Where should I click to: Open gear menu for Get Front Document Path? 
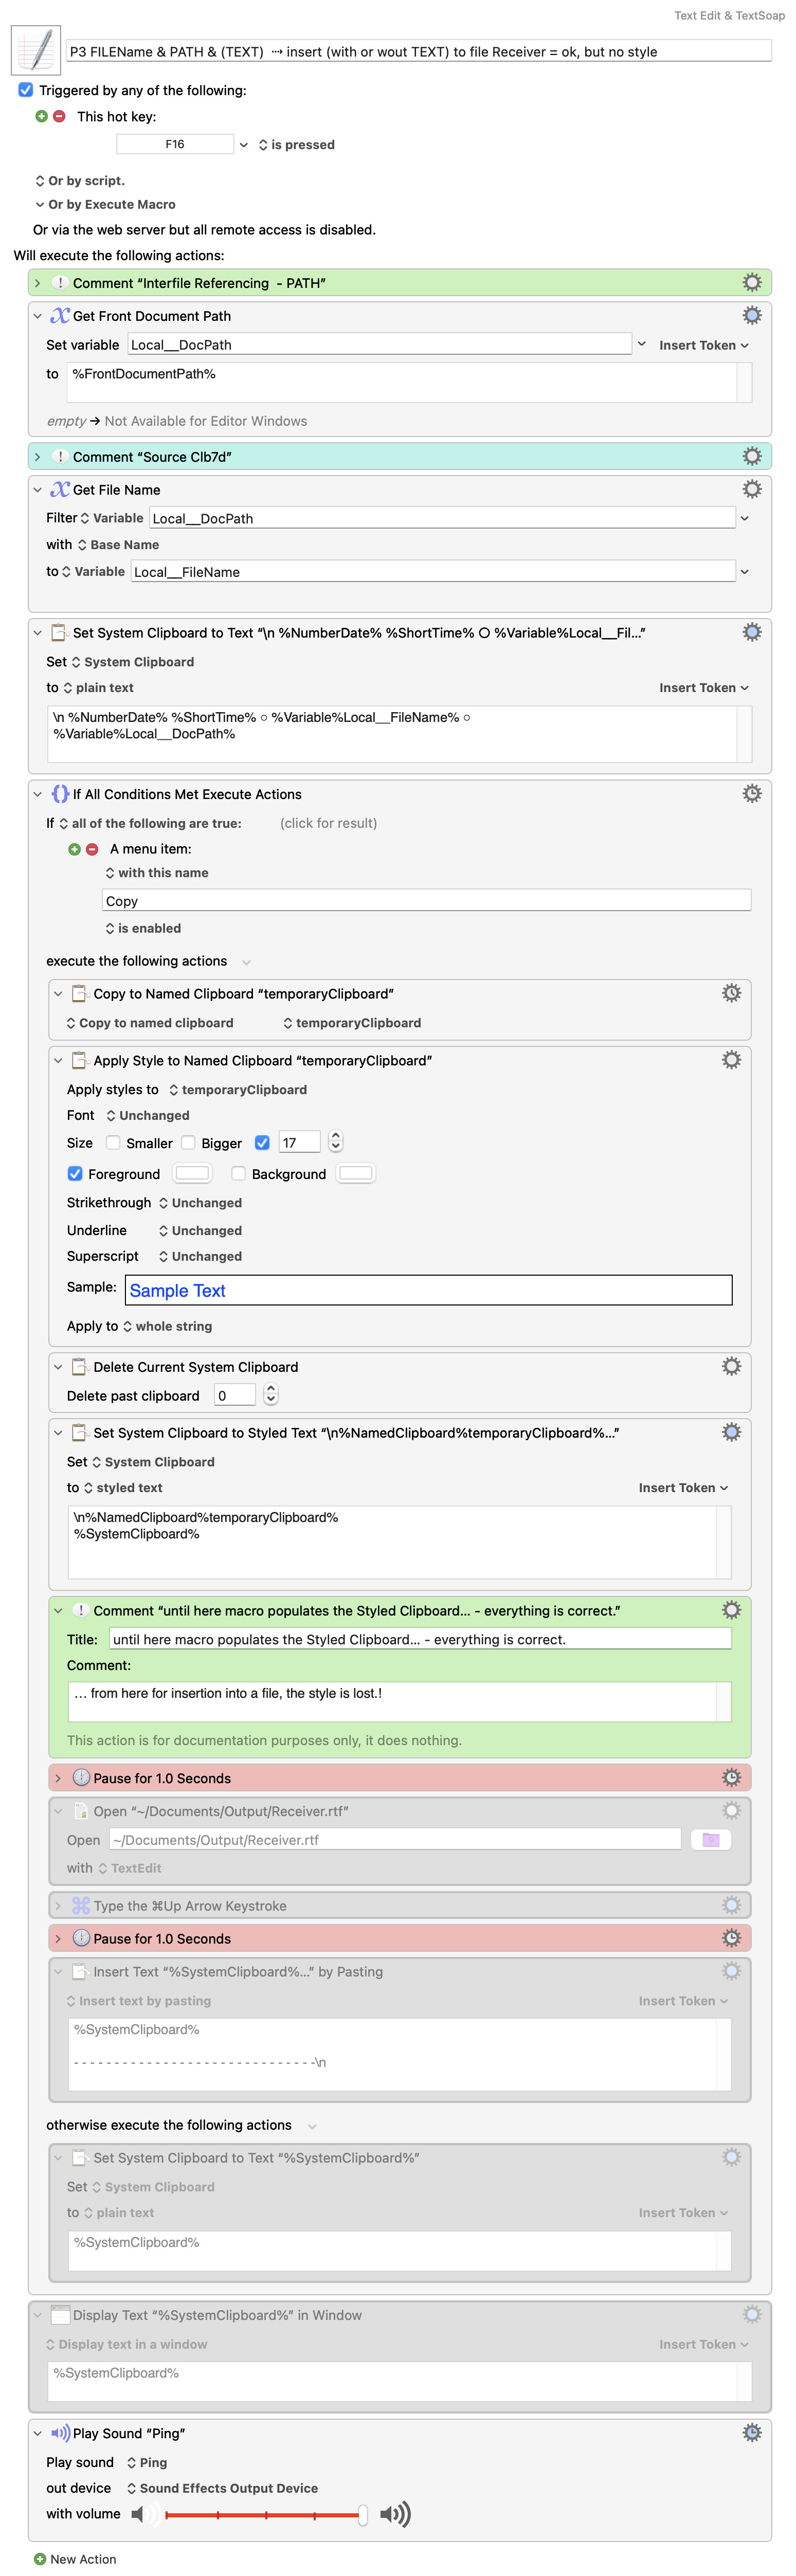(x=752, y=316)
